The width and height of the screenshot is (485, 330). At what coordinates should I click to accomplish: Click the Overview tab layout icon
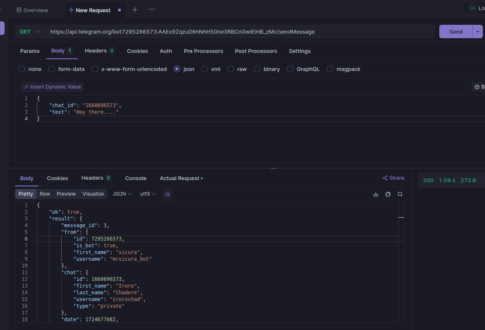(x=19, y=10)
